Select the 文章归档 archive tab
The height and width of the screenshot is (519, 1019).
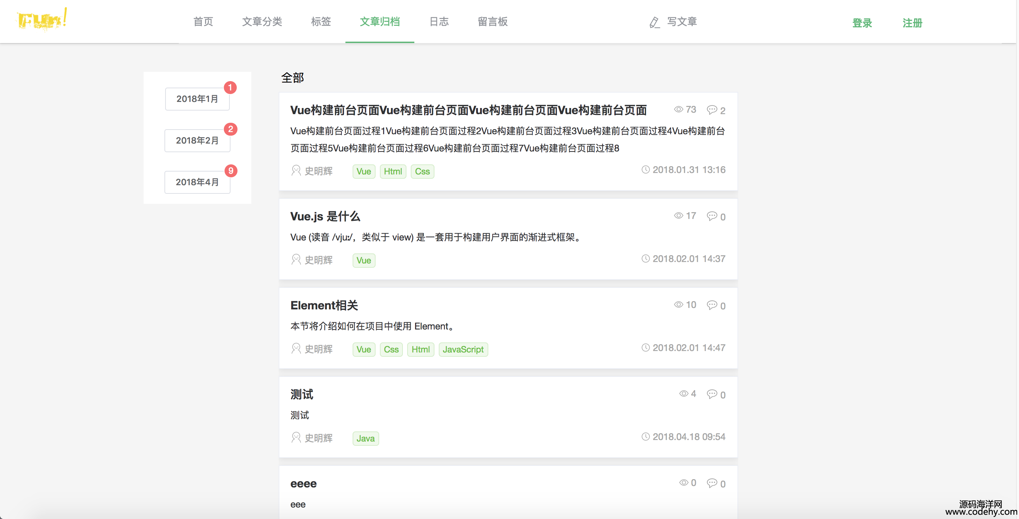380,22
